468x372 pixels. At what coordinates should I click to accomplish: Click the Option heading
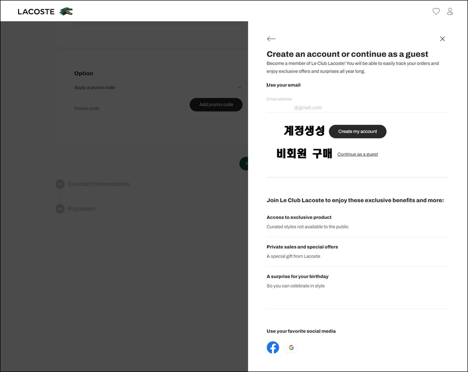point(83,74)
